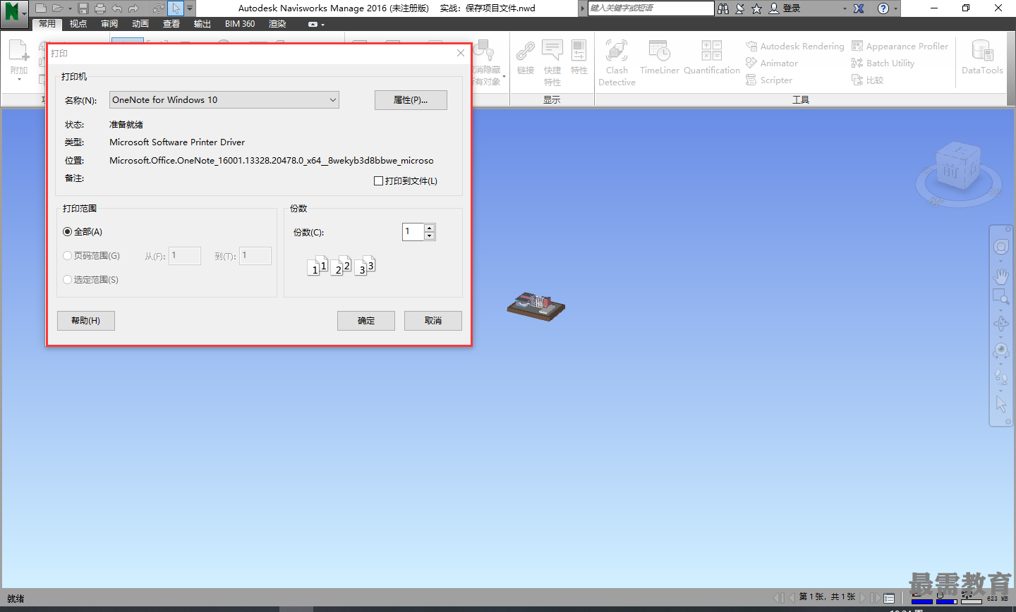
Task: Click the 比较 compare tool
Action: pos(868,80)
